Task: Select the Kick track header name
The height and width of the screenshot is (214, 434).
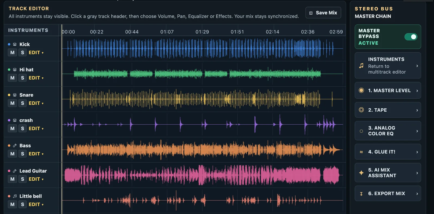Action: click(25, 44)
